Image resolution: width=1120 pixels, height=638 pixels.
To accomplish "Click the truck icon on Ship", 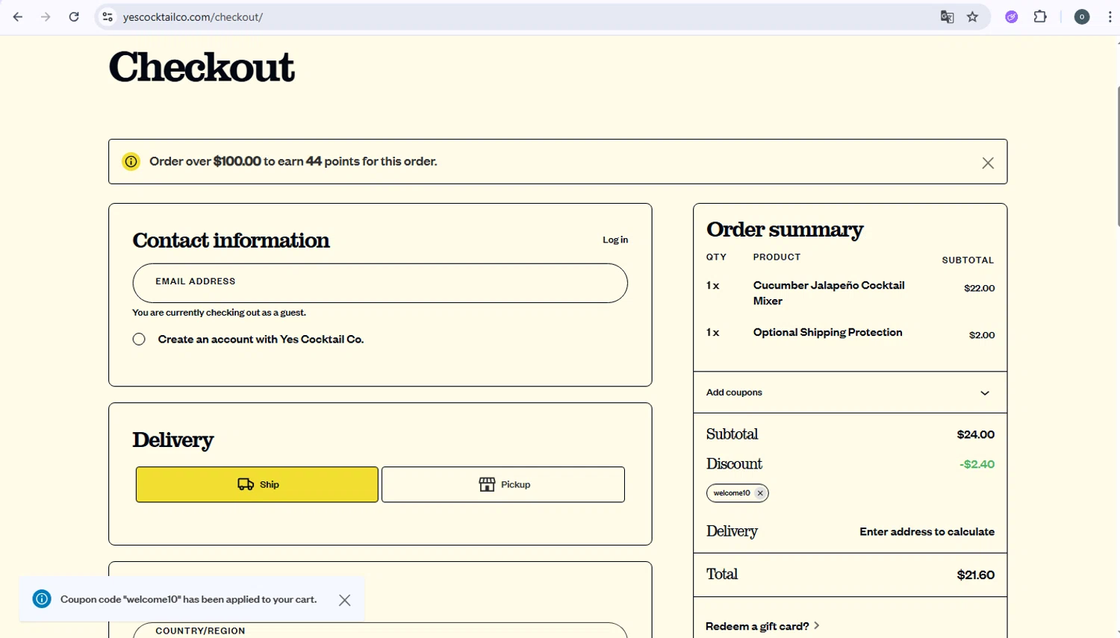I will click(x=246, y=484).
